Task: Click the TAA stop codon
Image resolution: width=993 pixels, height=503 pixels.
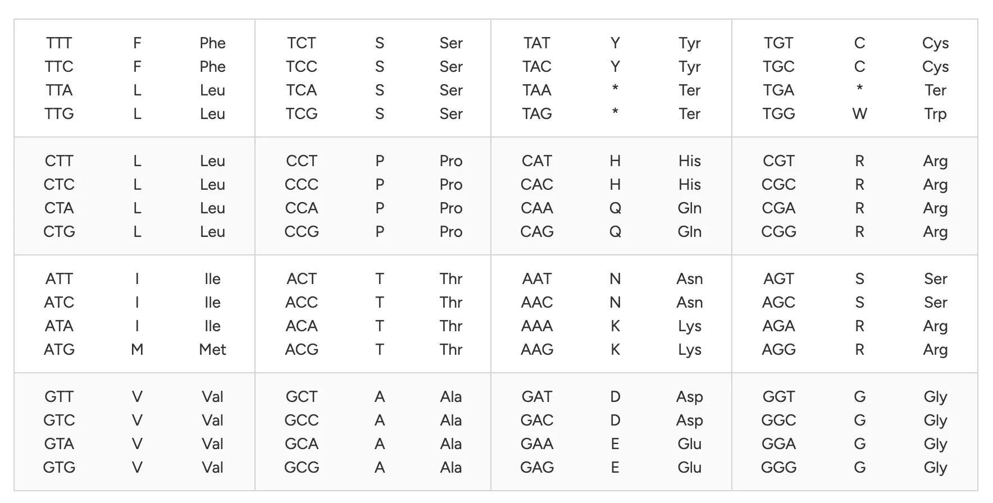Action: [537, 90]
